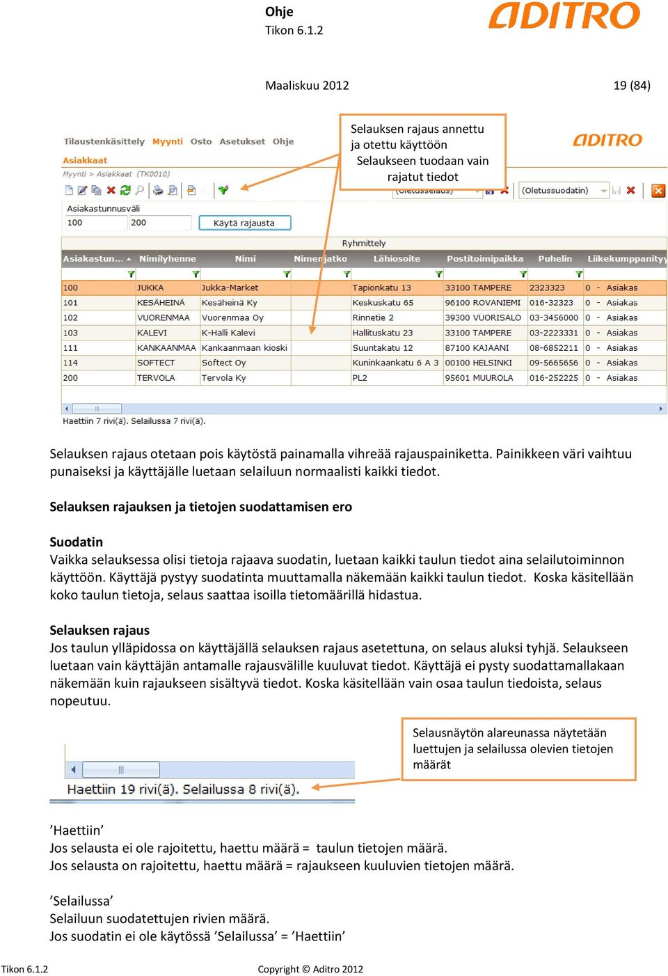
Task: Focus the customer range start field 100
Action: pos(96,223)
